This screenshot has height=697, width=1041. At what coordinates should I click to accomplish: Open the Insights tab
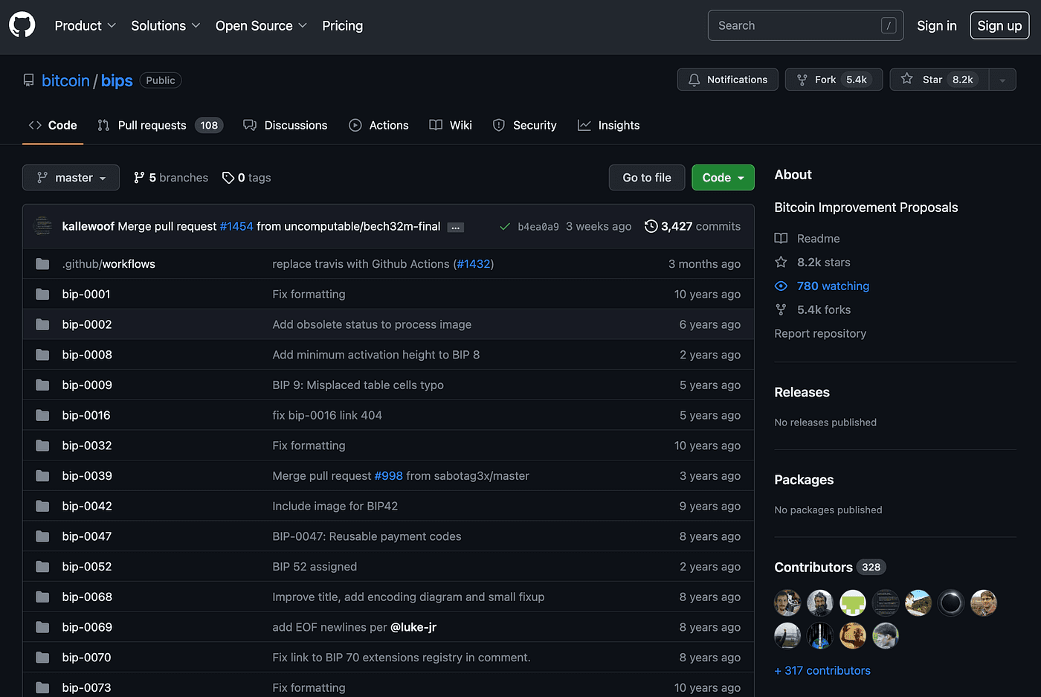pos(608,125)
